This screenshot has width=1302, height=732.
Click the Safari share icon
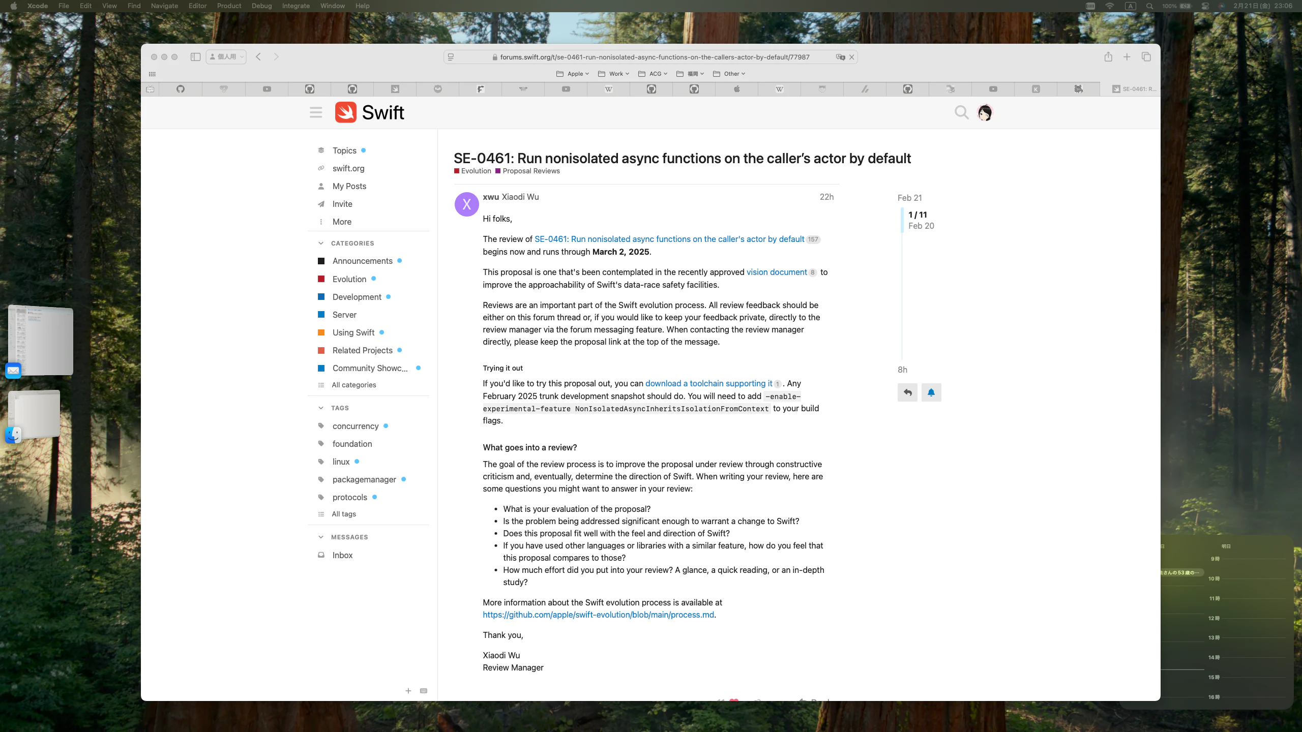[x=1108, y=57]
